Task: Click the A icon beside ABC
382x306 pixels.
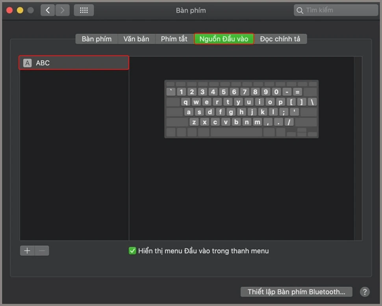Action: coord(27,63)
